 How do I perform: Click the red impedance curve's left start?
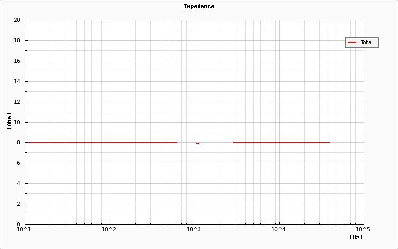coord(26,142)
